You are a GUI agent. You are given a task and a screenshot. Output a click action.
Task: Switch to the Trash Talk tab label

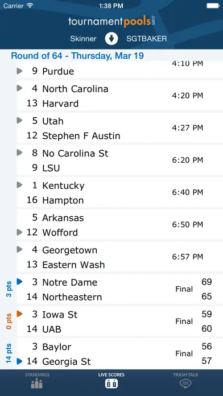coord(185,375)
